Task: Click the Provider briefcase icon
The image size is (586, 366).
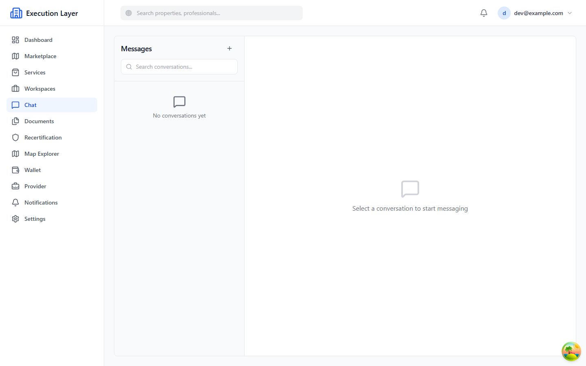Action: click(15, 186)
